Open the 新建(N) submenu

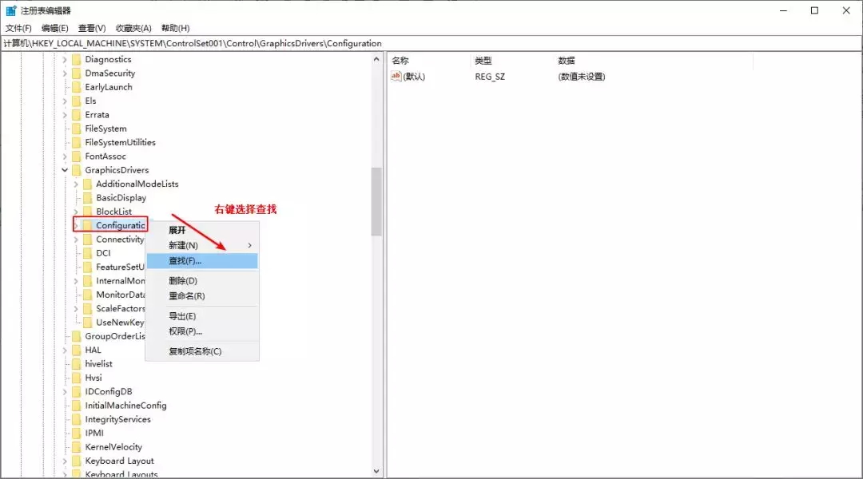(202, 245)
